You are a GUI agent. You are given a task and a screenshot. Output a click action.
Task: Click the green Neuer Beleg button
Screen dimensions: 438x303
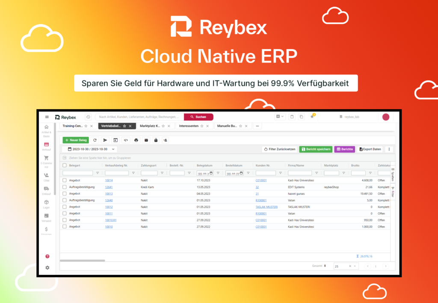[x=75, y=140]
